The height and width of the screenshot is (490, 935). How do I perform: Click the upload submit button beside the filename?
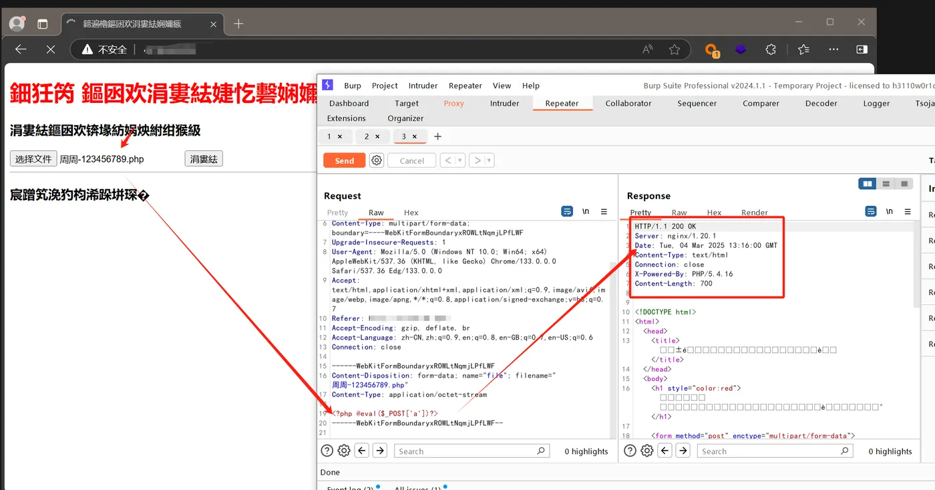(204, 158)
